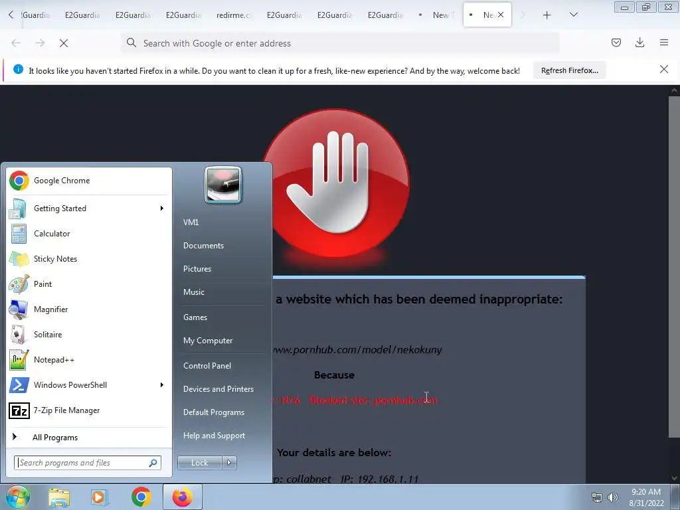Dismiss the Firefox refresh notification bar
The width and height of the screenshot is (680, 510).
click(664, 69)
